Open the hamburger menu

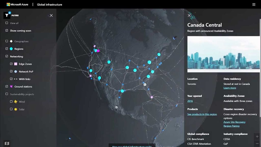(x=254, y=5)
